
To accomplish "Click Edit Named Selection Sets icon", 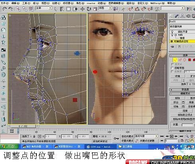I will coord(157,9).
